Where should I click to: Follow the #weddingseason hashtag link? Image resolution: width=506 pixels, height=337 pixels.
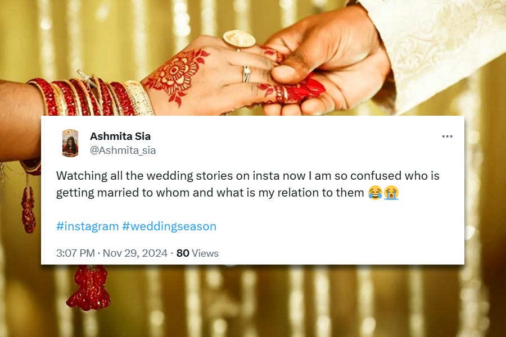coord(169,226)
